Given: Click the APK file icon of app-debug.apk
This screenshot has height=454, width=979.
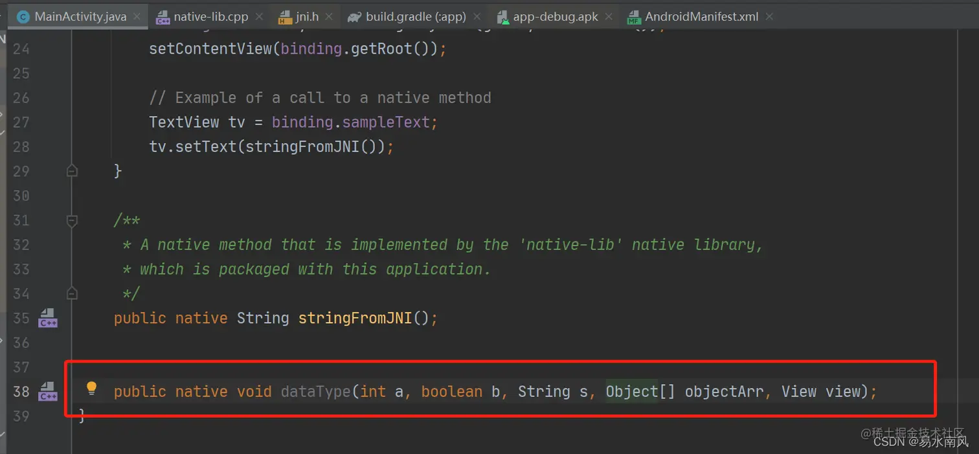Looking at the screenshot, I should pyautogui.click(x=502, y=17).
